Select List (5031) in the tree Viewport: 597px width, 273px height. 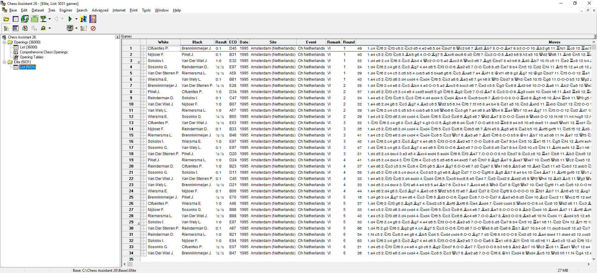(27, 67)
